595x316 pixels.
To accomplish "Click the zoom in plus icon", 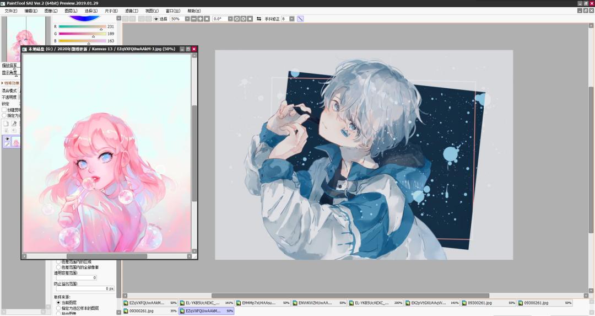I will point(200,19).
